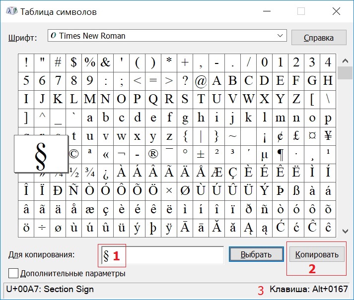Select the three-quarters ¾ fraction cell
This screenshot has height=300, width=354.
click(x=90, y=173)
